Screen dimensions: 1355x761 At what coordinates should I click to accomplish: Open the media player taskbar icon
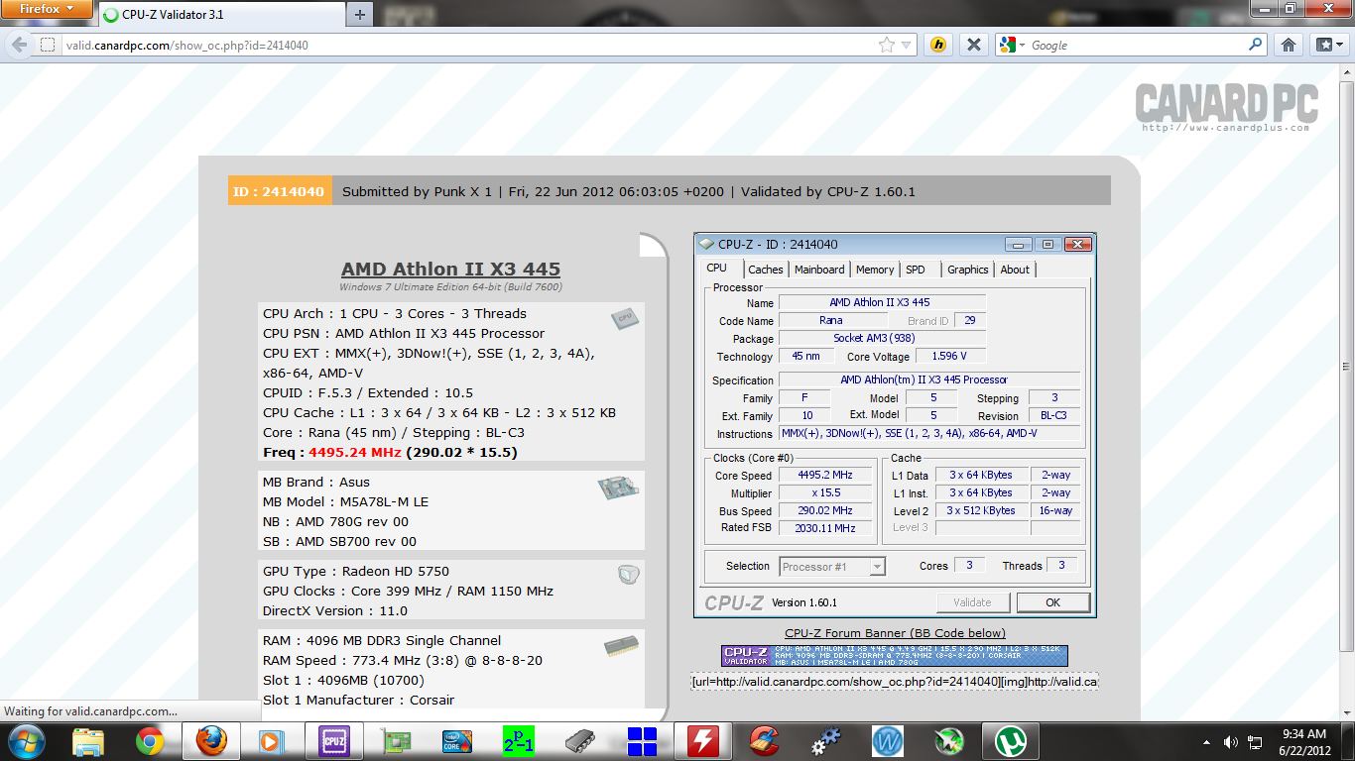coord(272,741)
